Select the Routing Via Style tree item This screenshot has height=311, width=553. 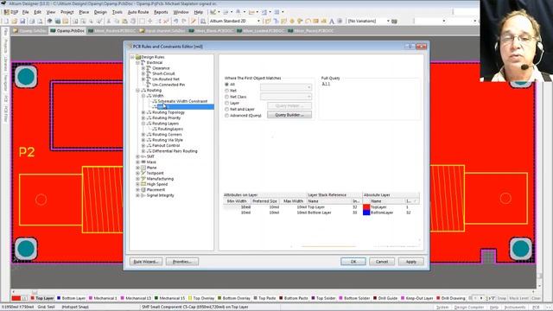click(167, 140)
